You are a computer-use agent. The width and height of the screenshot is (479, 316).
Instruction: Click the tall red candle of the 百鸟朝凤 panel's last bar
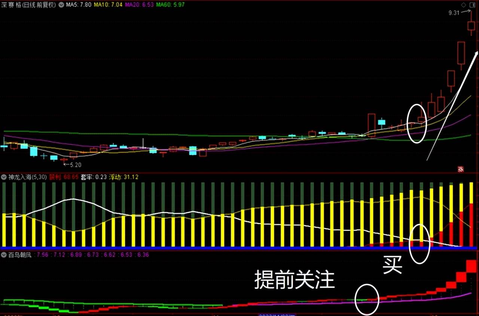coord(471,266)
